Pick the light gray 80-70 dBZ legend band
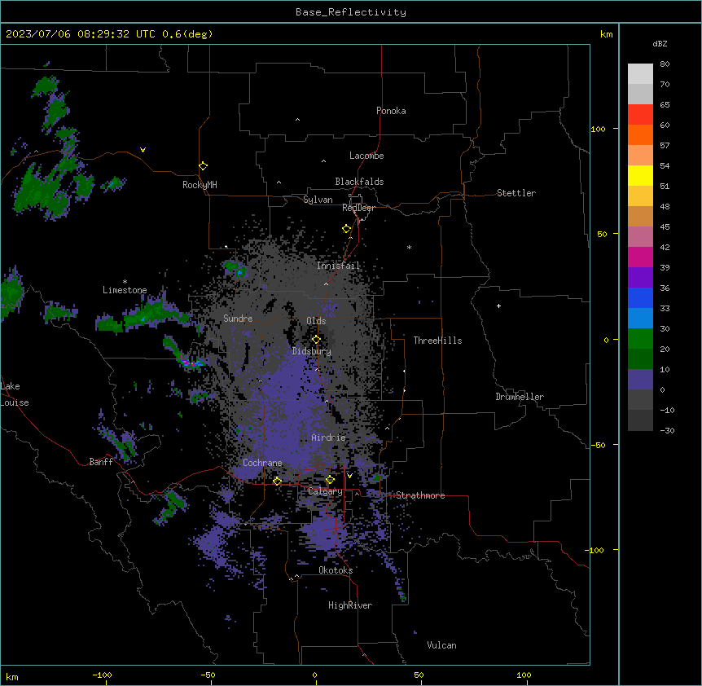 640,74
